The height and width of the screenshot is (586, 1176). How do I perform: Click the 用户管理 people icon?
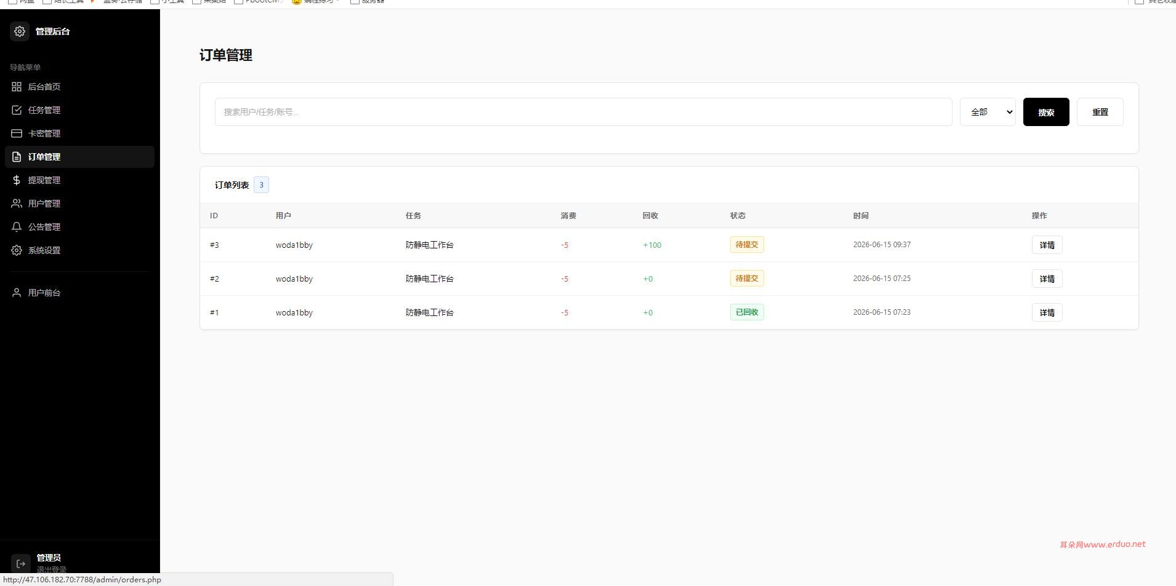17,204
